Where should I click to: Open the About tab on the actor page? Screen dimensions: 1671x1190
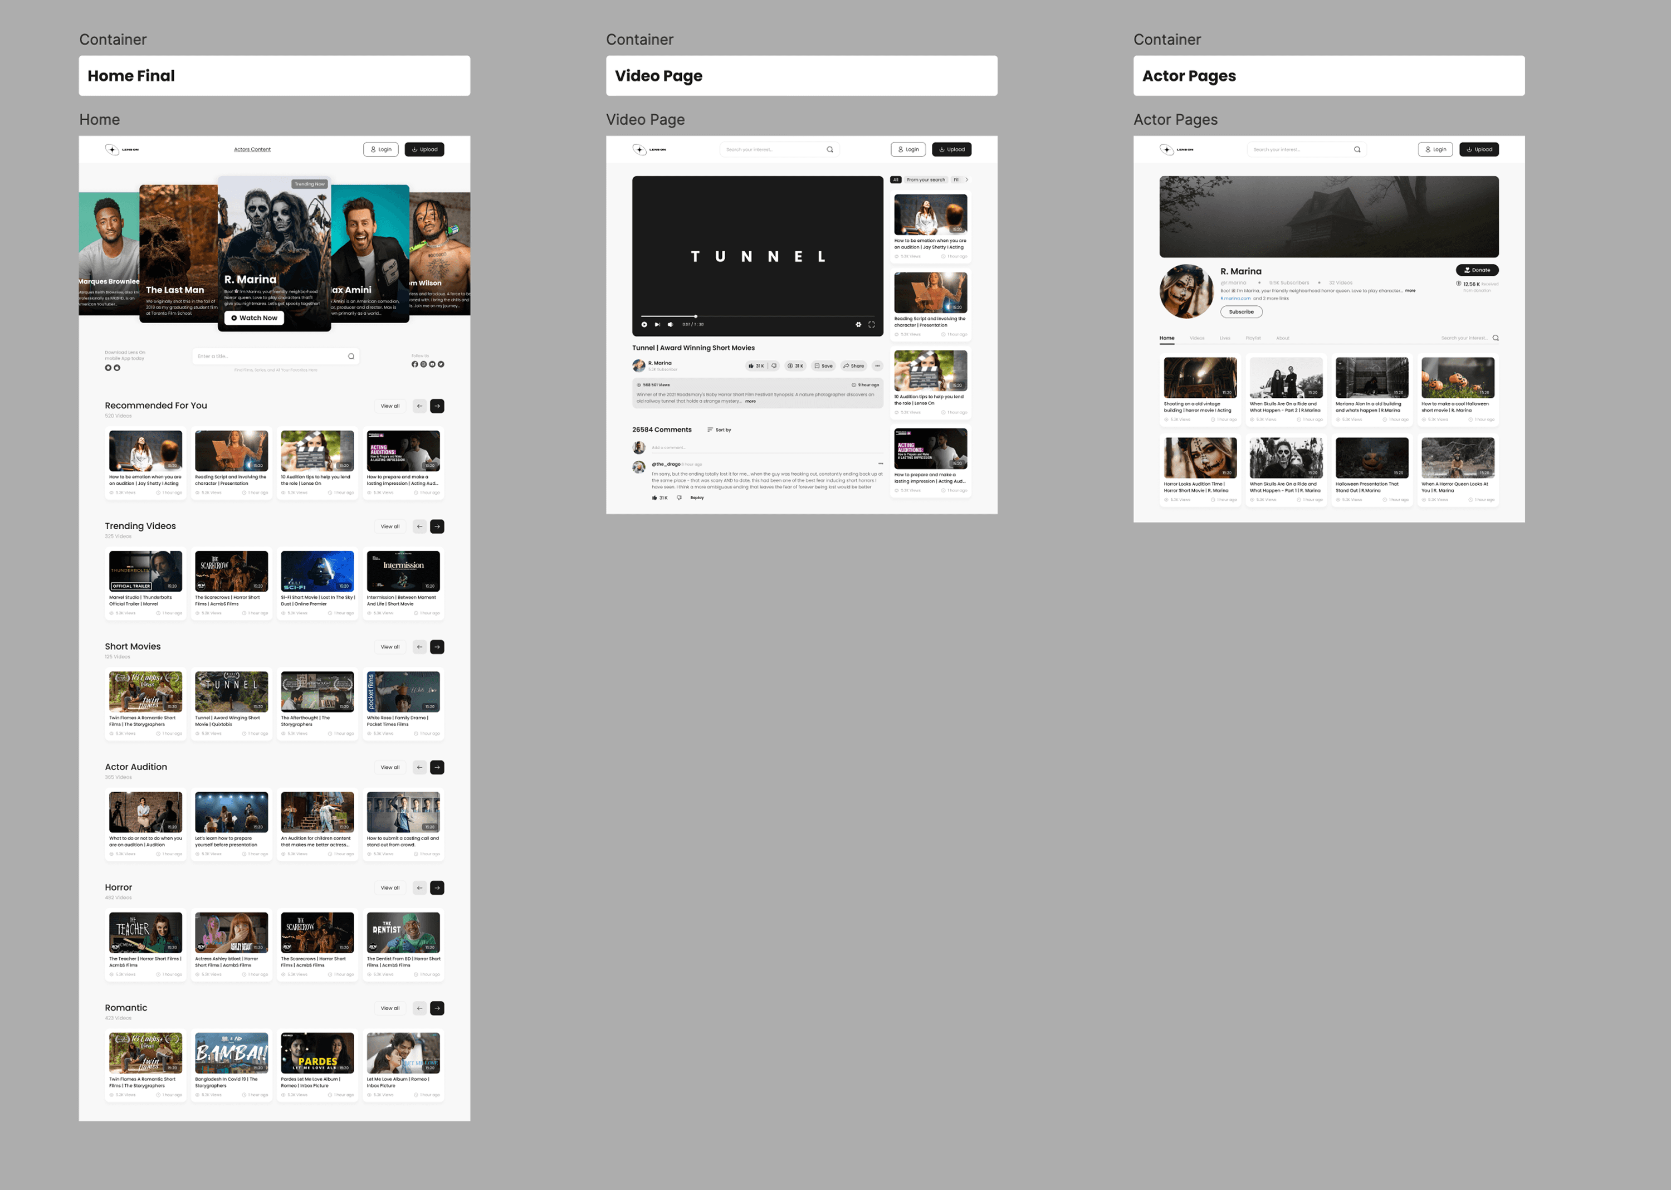tap(1282, 339)
